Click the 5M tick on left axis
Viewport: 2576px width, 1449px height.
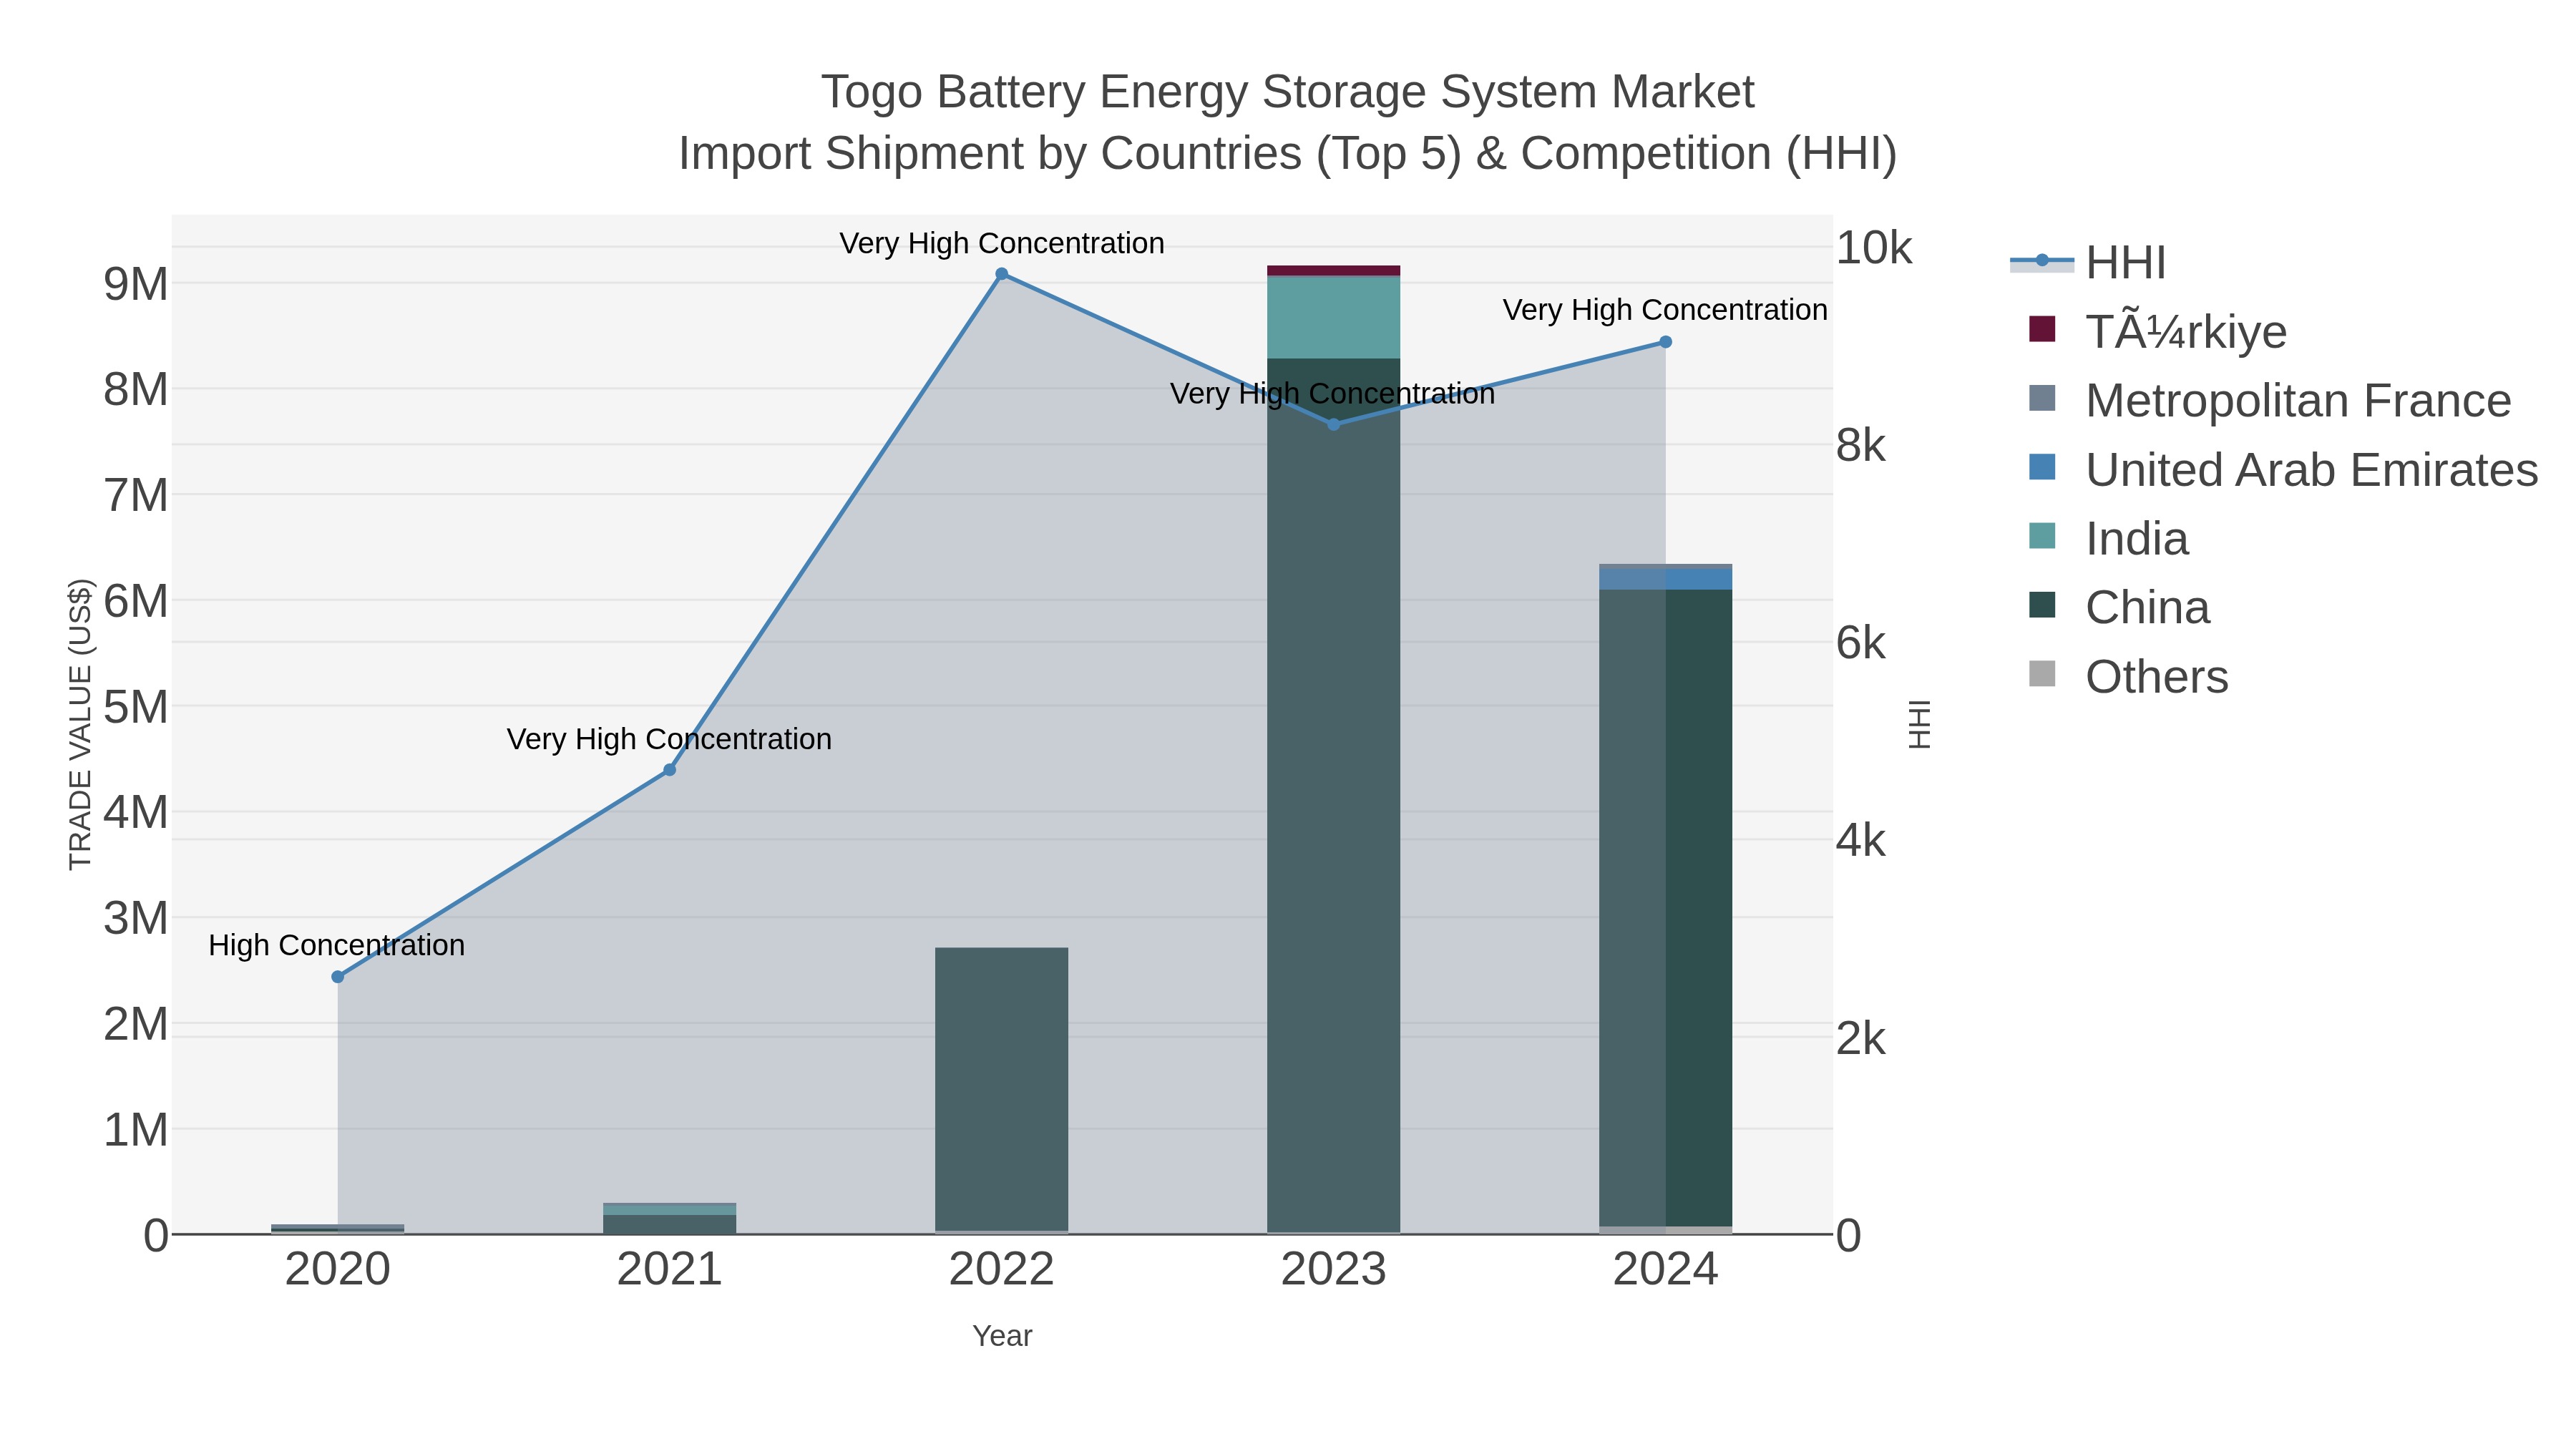point(136,707)
